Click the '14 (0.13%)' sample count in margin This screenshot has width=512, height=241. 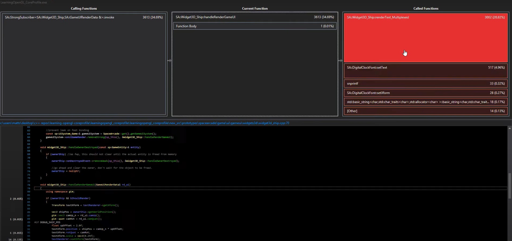[x=16, y=239]
